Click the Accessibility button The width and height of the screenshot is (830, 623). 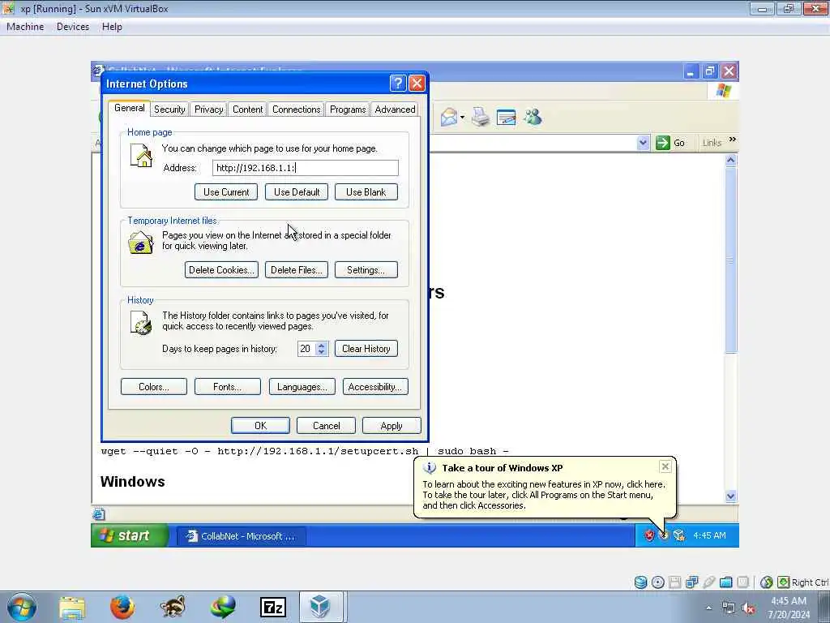[x=375, y=387]
